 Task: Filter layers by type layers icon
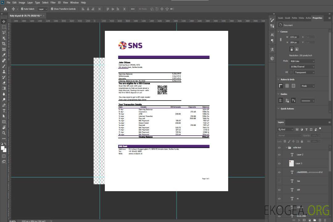(x=307, y=129)
